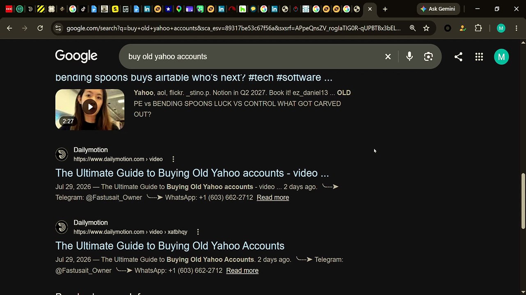This screenshot has width=526, height=295.
Task: Switch to the yellow S. tab
Action: tap(115, 9)
